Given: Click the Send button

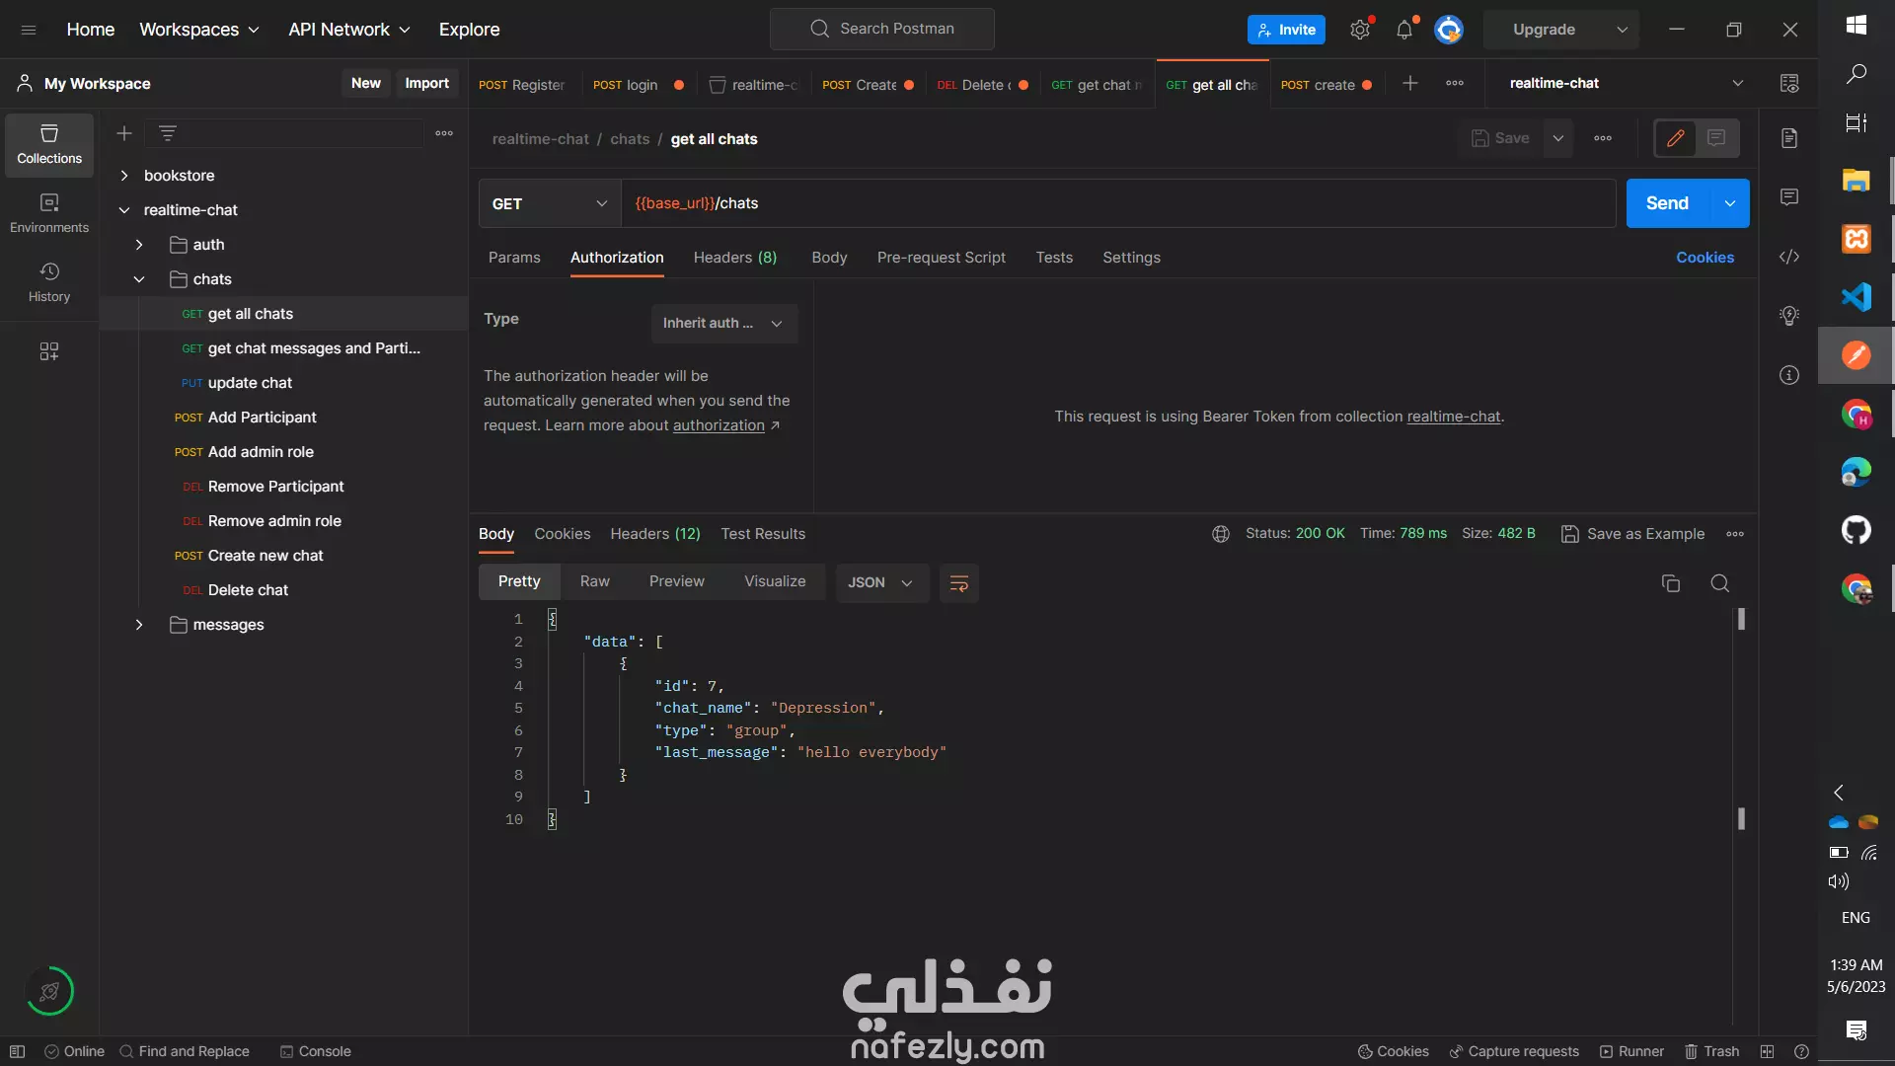Looking at the screenshot, I should tap(1667, 203).
